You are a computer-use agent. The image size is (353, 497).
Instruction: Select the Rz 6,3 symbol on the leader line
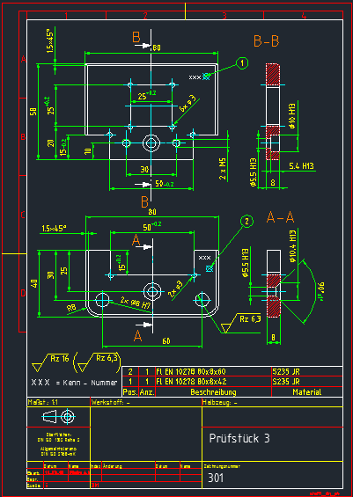click(x=240, y=324)
